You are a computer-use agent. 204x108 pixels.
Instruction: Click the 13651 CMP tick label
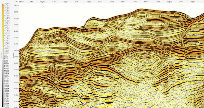tap(169, 1)
